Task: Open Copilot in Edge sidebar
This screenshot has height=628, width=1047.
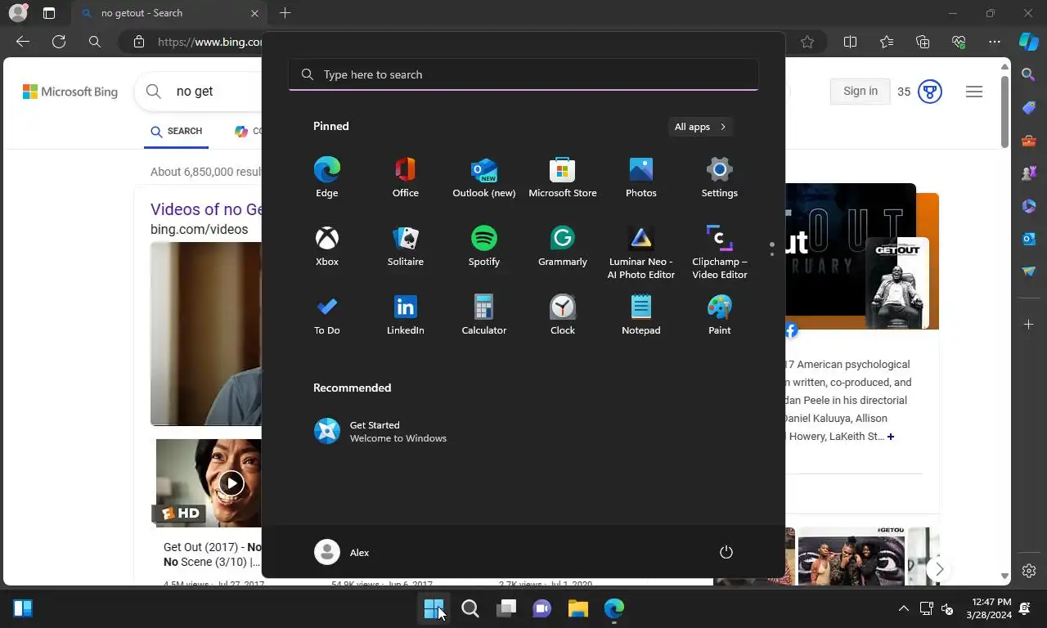Action: (x=1029, y=42)
